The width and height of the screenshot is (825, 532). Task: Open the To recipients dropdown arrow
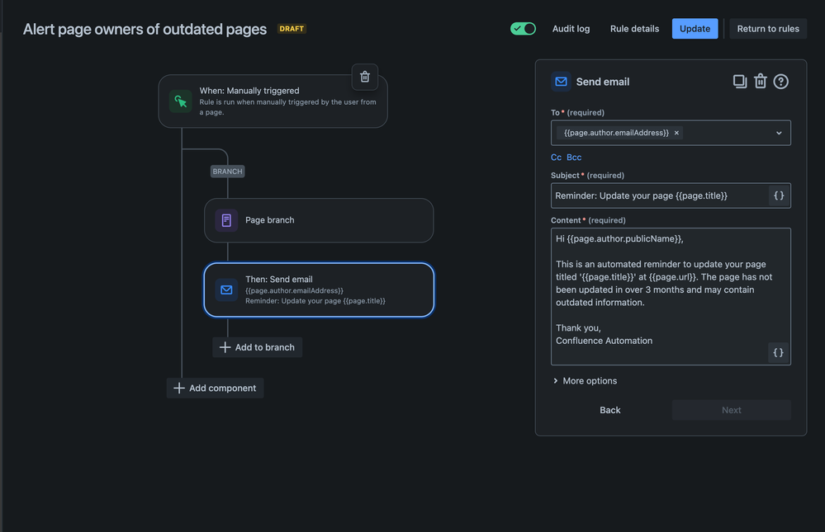click(779, 133)
